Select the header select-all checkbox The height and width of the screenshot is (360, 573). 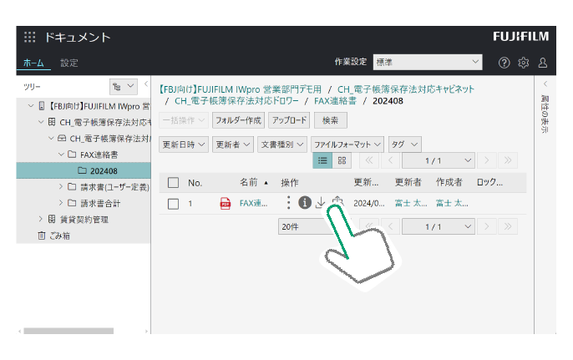click(x=173, y=182)
